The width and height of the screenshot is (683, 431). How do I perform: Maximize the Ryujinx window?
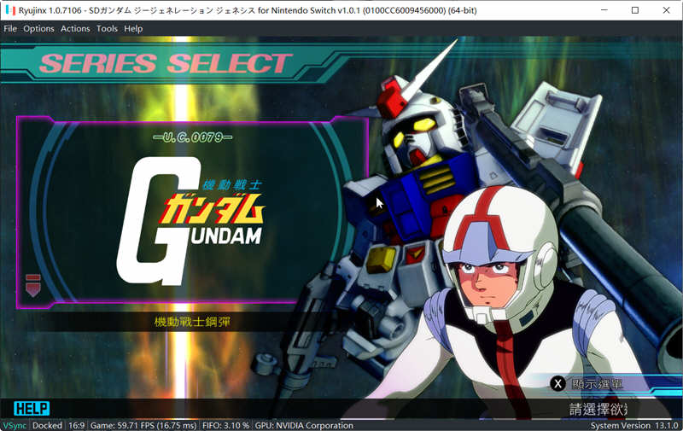[635, 10]
